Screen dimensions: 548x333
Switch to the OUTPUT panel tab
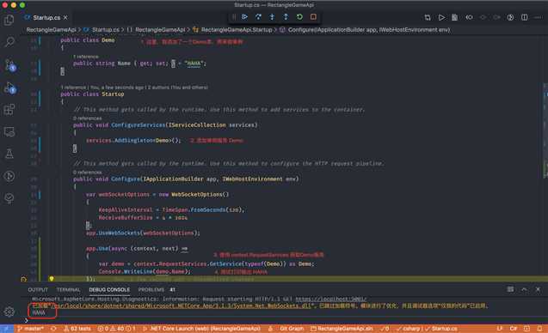point(38,290)
